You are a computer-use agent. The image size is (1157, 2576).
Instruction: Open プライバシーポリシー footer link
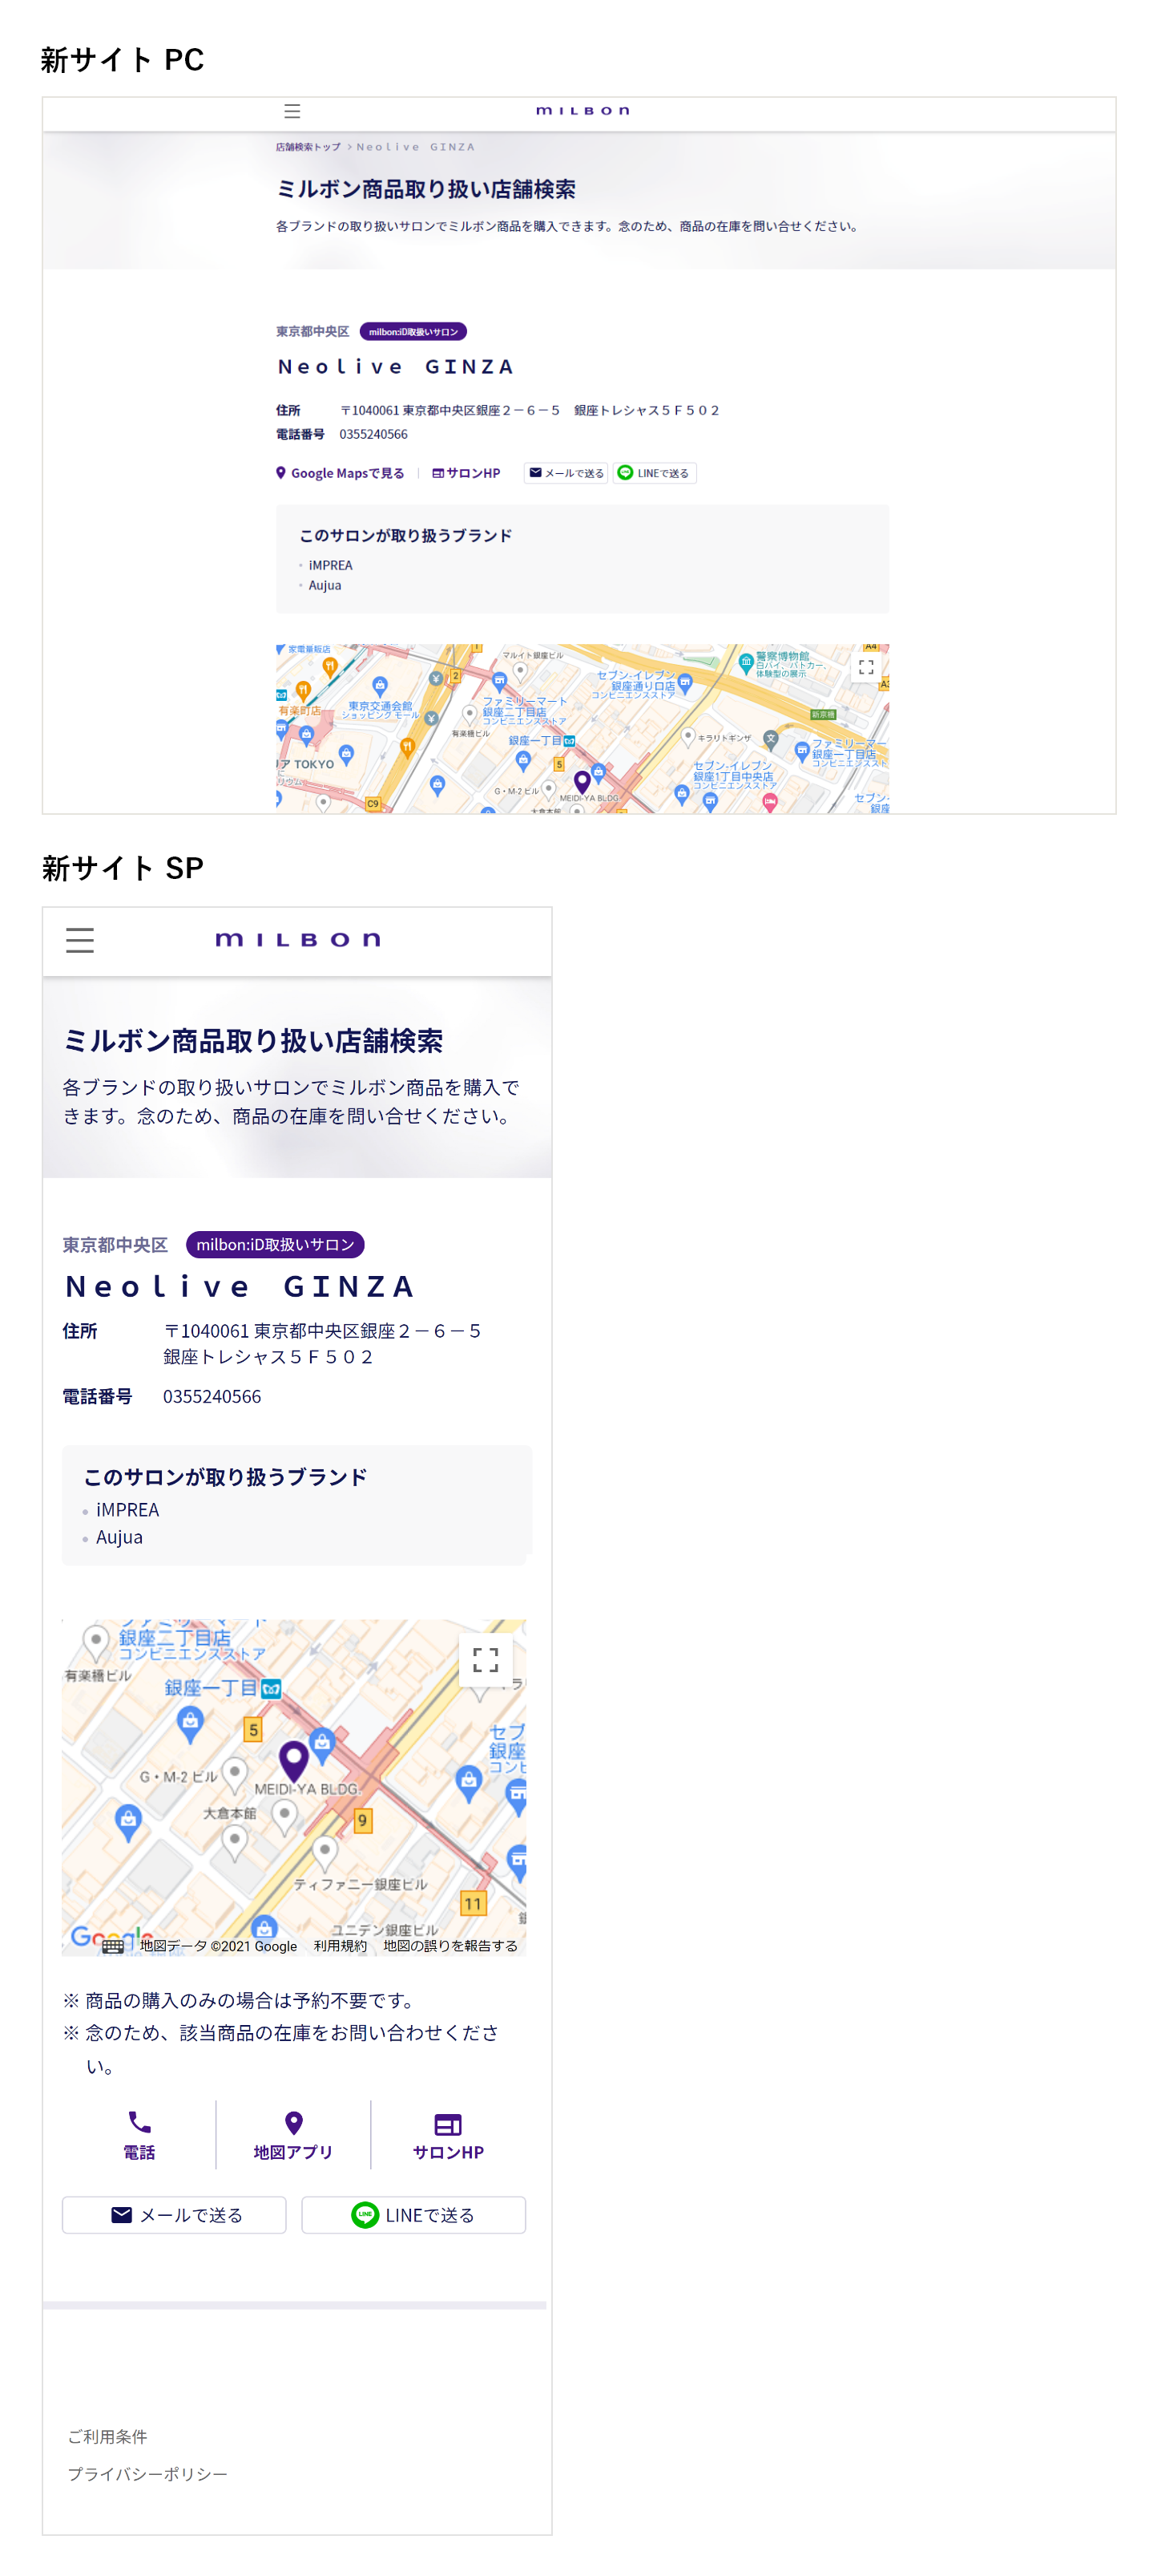coord(147,2474)
